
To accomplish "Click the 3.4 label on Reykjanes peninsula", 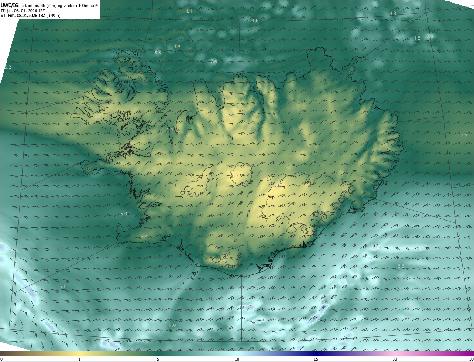I will (x=144, y=237).
